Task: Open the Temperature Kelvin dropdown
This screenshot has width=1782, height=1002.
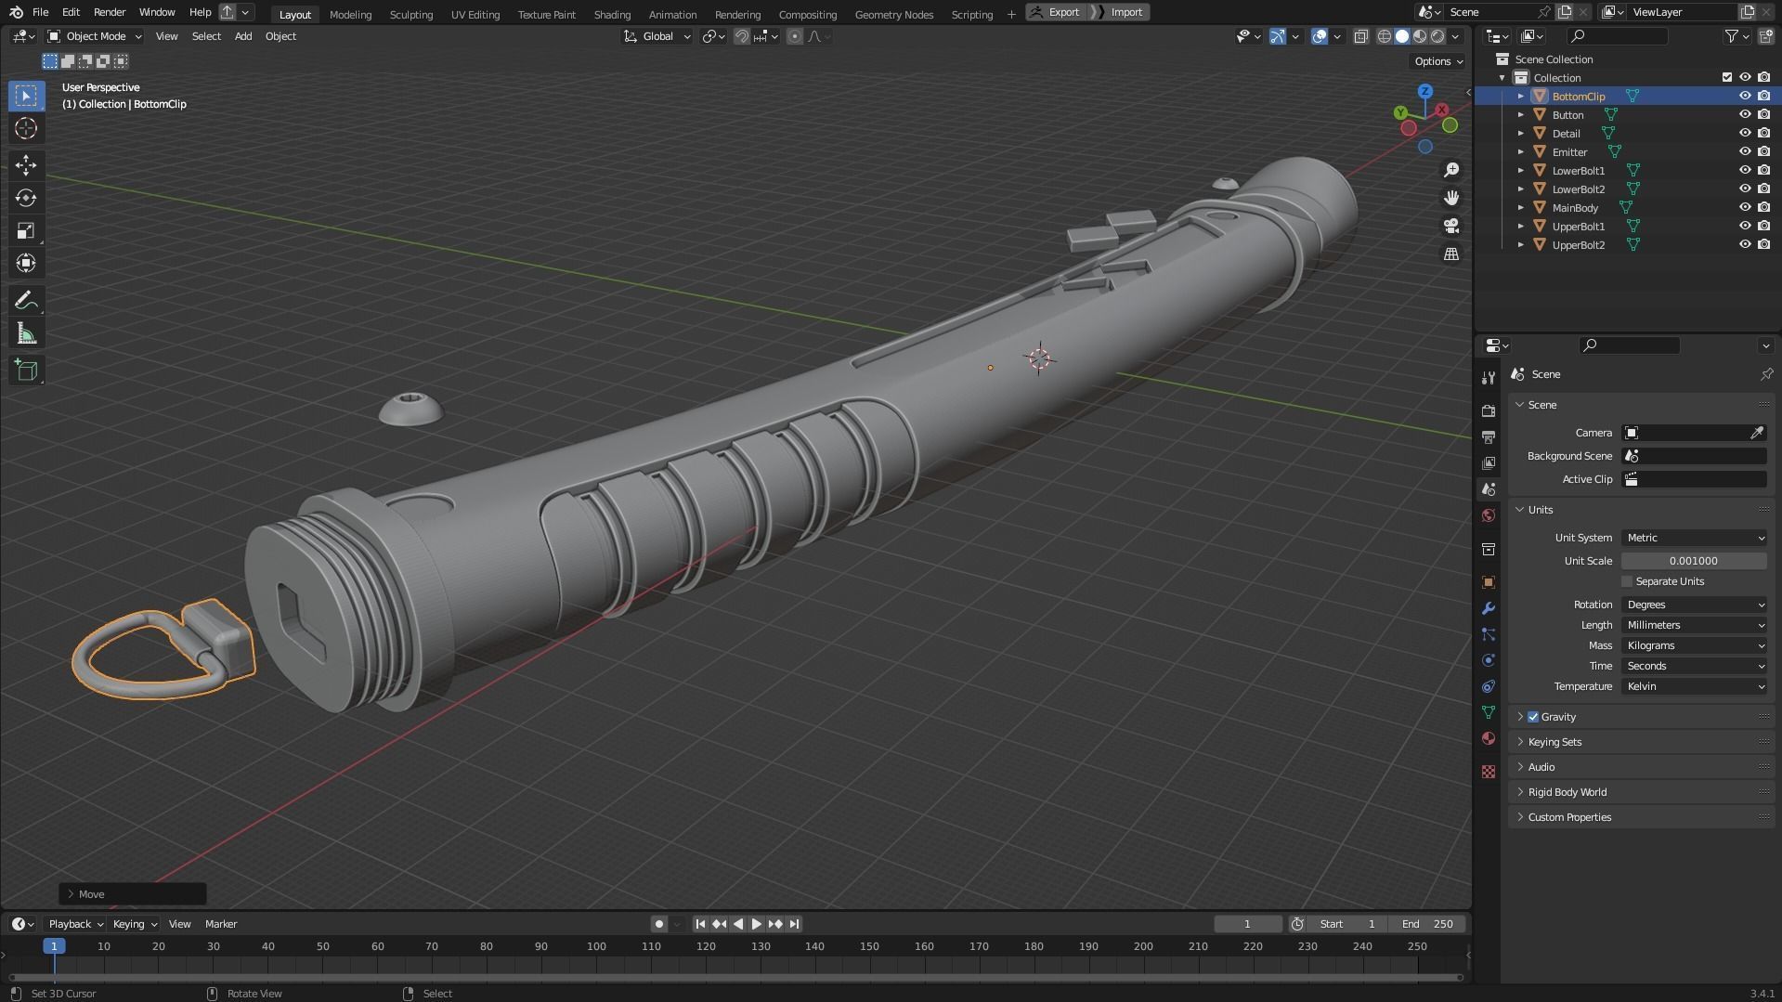Action: [1695, 686]
